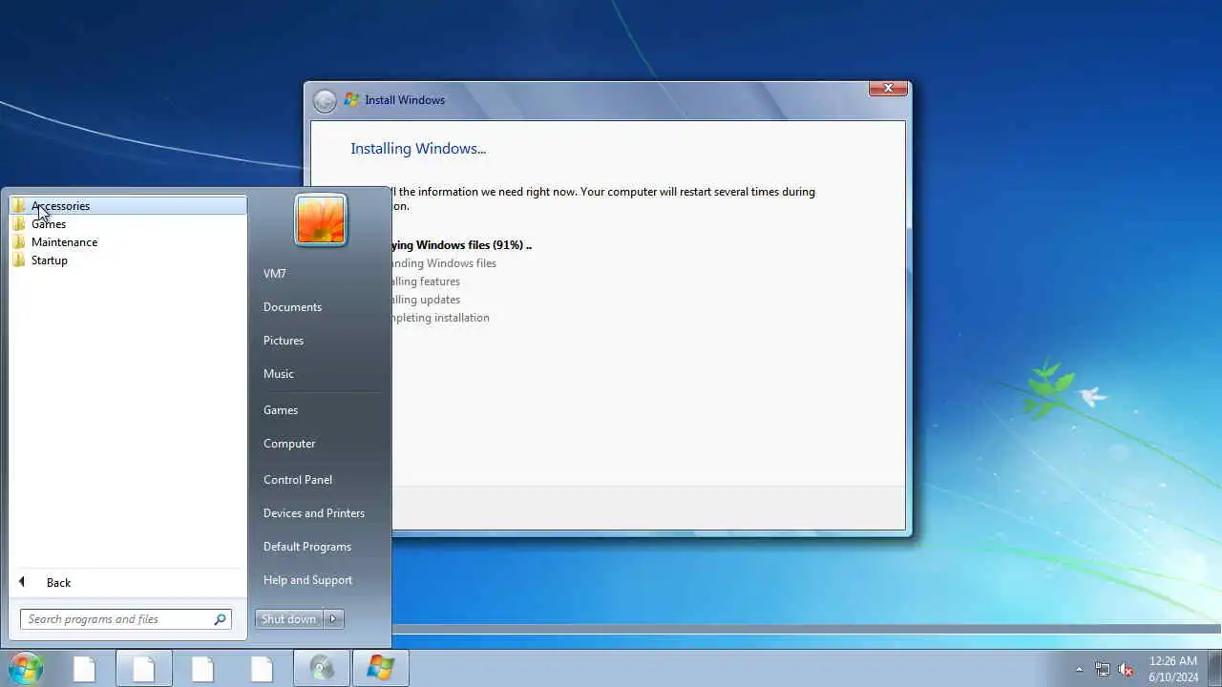This screenshot has width=1222, height=687.
Task: Open the Maintenance folder
Action: 128,241
